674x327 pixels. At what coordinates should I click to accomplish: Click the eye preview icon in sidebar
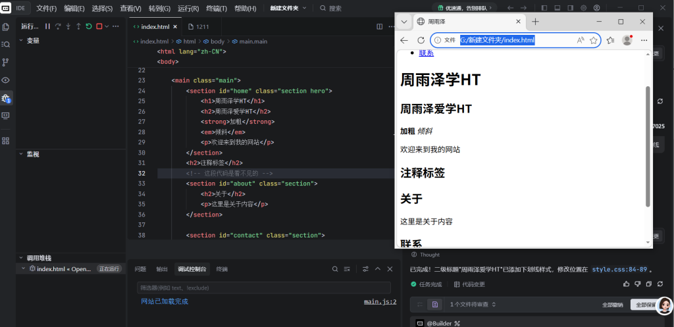[5, 80]
